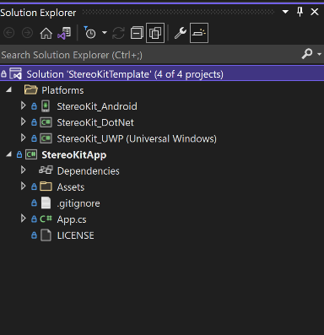Go to Solution Explorer Home
The image size is (324, 335).
pyautogui.click(x=46, y=33)
